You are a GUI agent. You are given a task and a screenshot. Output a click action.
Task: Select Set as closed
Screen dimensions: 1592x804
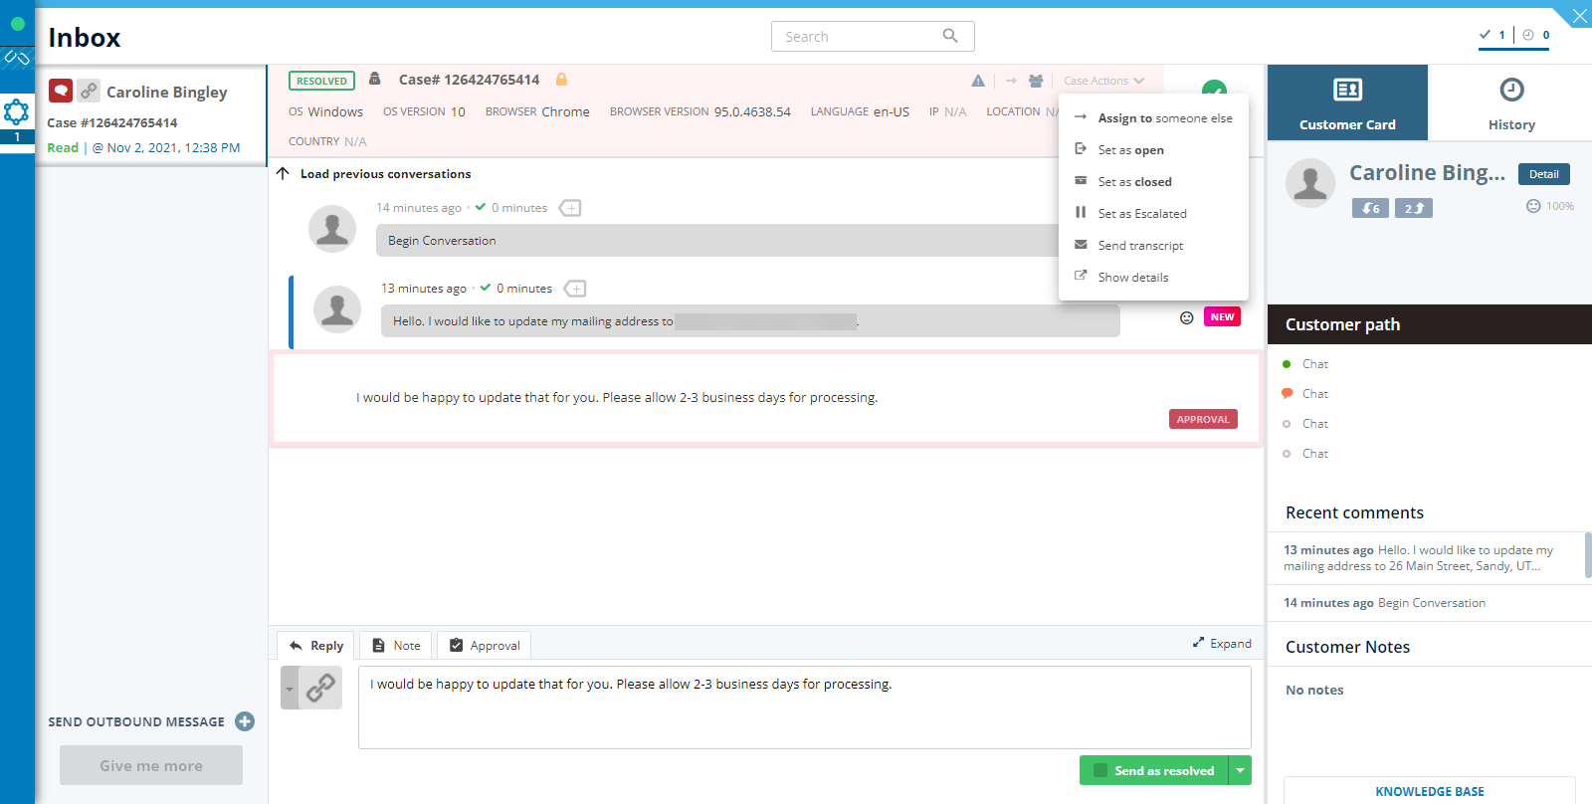coord(1153,181)
